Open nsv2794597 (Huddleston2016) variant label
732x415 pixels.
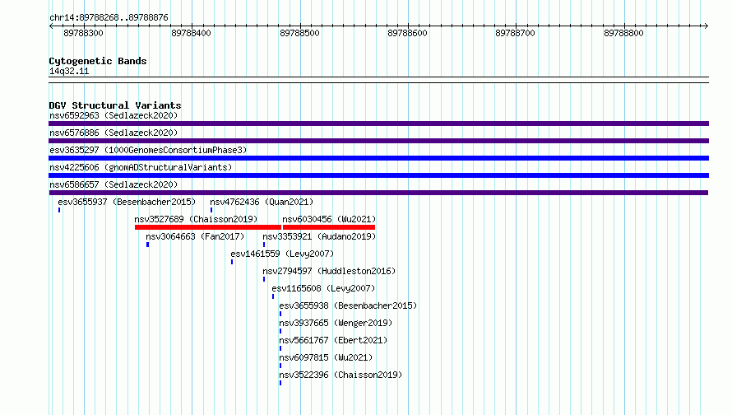(329, 271)
